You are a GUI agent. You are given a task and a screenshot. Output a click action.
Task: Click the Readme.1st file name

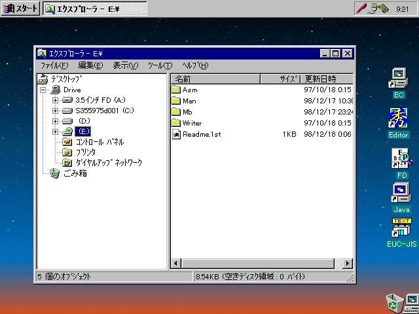(202, 134)
